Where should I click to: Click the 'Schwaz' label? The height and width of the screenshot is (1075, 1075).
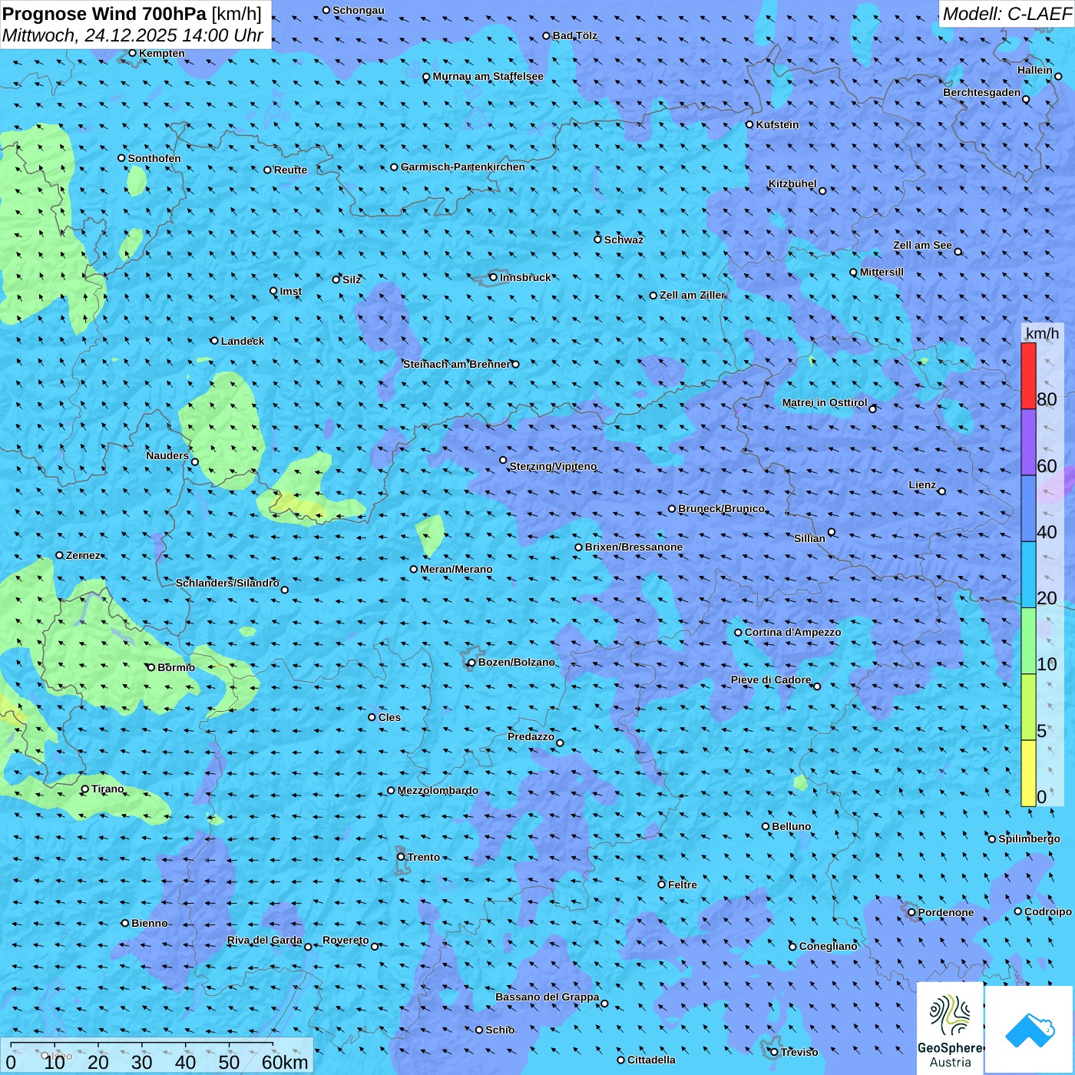[623, 240]
